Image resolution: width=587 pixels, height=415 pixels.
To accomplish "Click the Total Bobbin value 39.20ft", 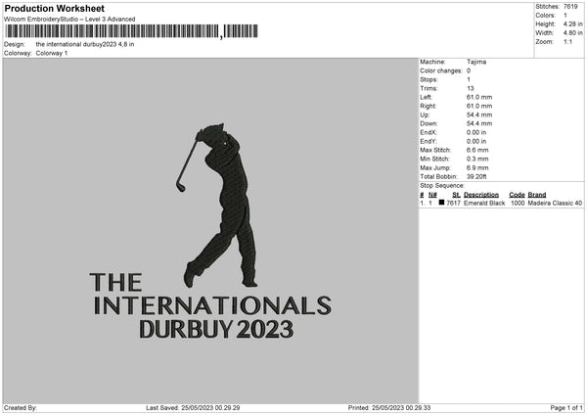I will (x=476, y=176).
